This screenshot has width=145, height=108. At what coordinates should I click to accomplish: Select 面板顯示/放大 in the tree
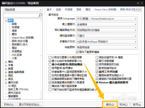20,45
